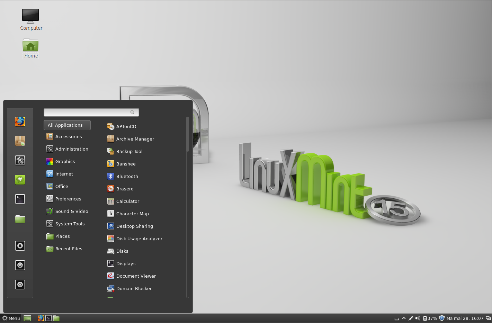Viewport: 492px width, 323px height.
Task: Click the Menu button on the panel
Action: click(11, 318)
